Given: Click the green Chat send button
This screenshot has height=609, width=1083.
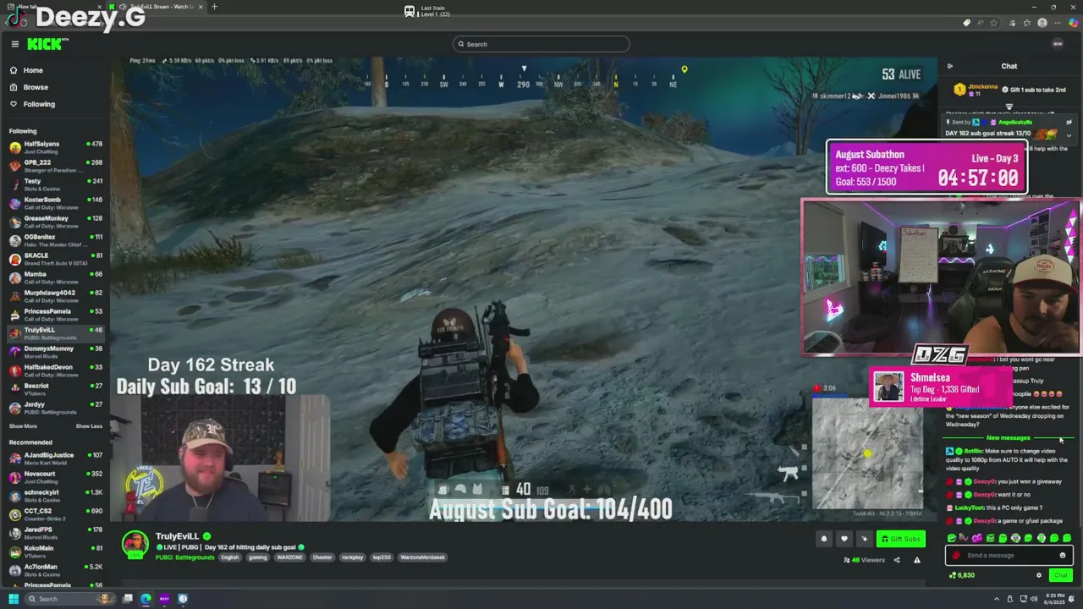Looking at the screenshot, I should [x=1061, y=575].
